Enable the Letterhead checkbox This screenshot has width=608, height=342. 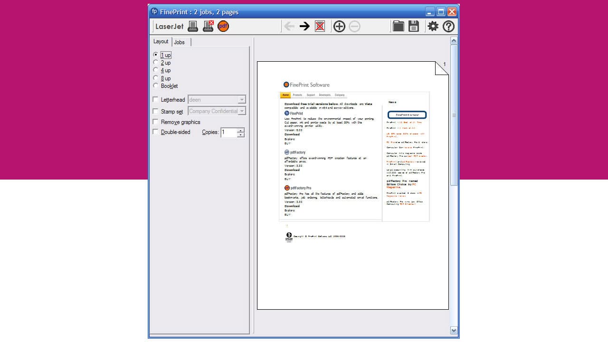pos(155,99)
